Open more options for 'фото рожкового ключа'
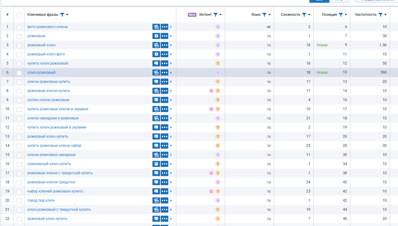 click(x=165, y=27)
